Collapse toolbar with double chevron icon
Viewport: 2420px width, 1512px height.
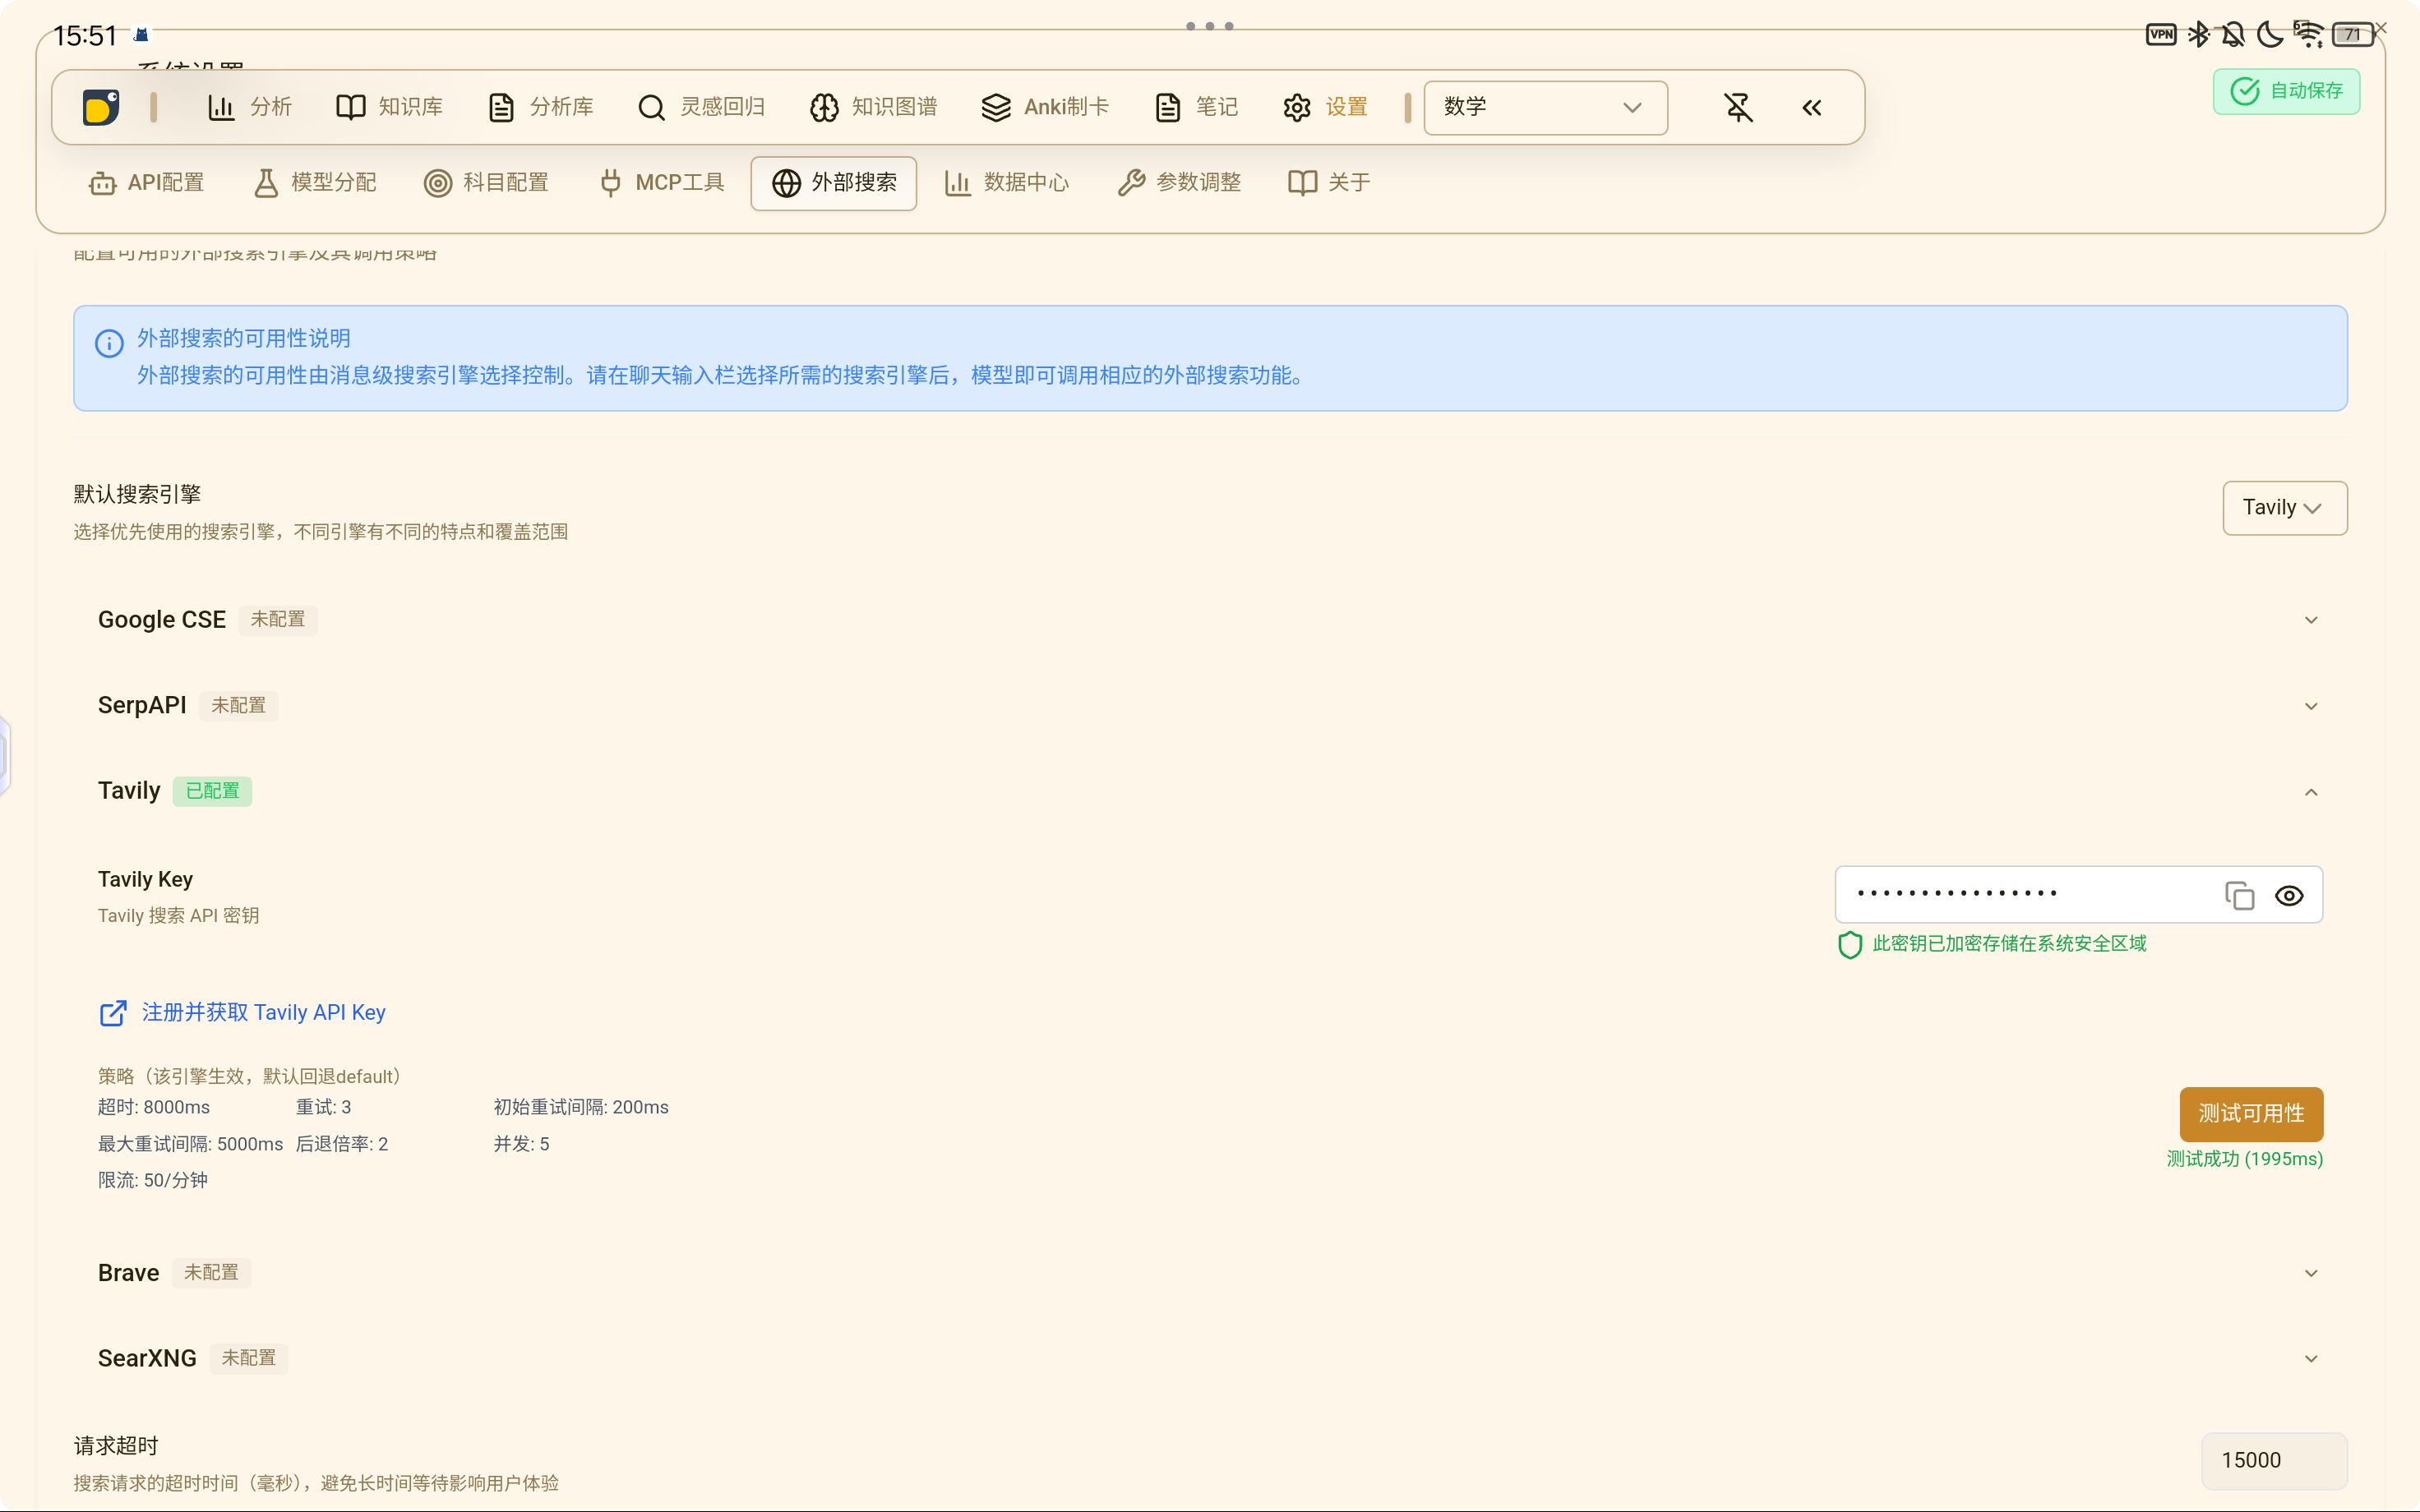pyautogui.click(x=1812, y=107)
